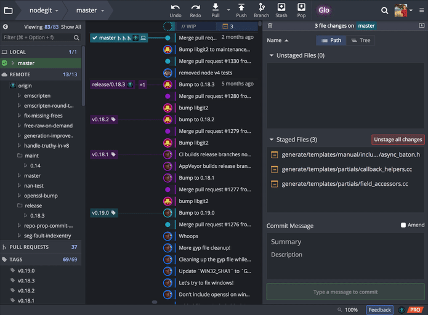The height and width of the screenshot is (315, 428).
Task: Select commit 'removed node v4 tests'
Action: [x=206, y=73]
